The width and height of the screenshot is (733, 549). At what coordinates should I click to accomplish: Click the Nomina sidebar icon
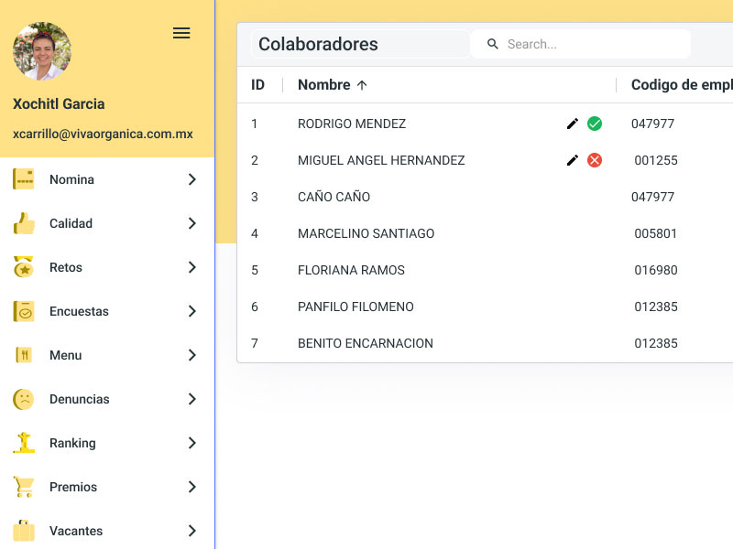[x=24, y=179]
